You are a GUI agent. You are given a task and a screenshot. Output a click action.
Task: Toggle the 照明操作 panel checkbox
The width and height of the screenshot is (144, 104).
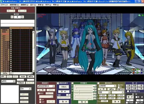pos(73,83)
